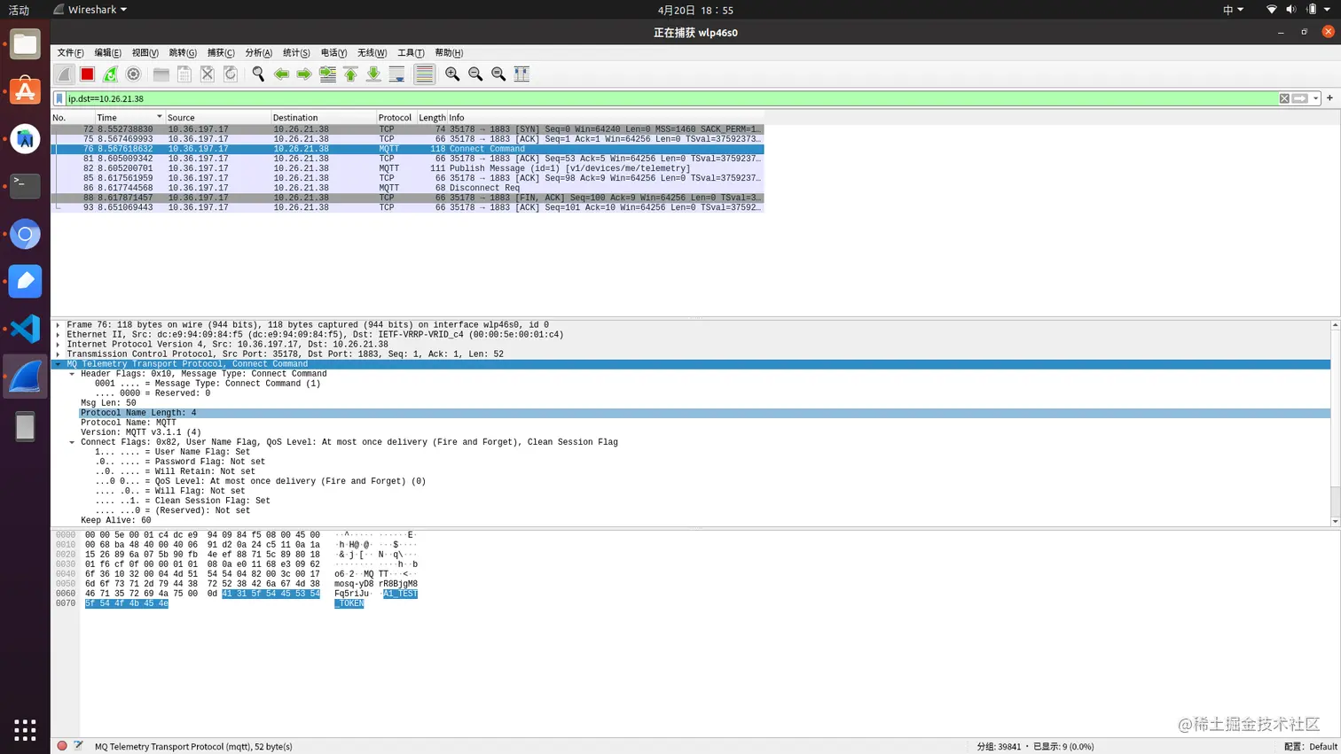Image resolution: width=1341 pixels, height=754 pixels.
Task: Click the 配置: Default profile selector
Action: pyautogui.click(x=1310, y=746)
